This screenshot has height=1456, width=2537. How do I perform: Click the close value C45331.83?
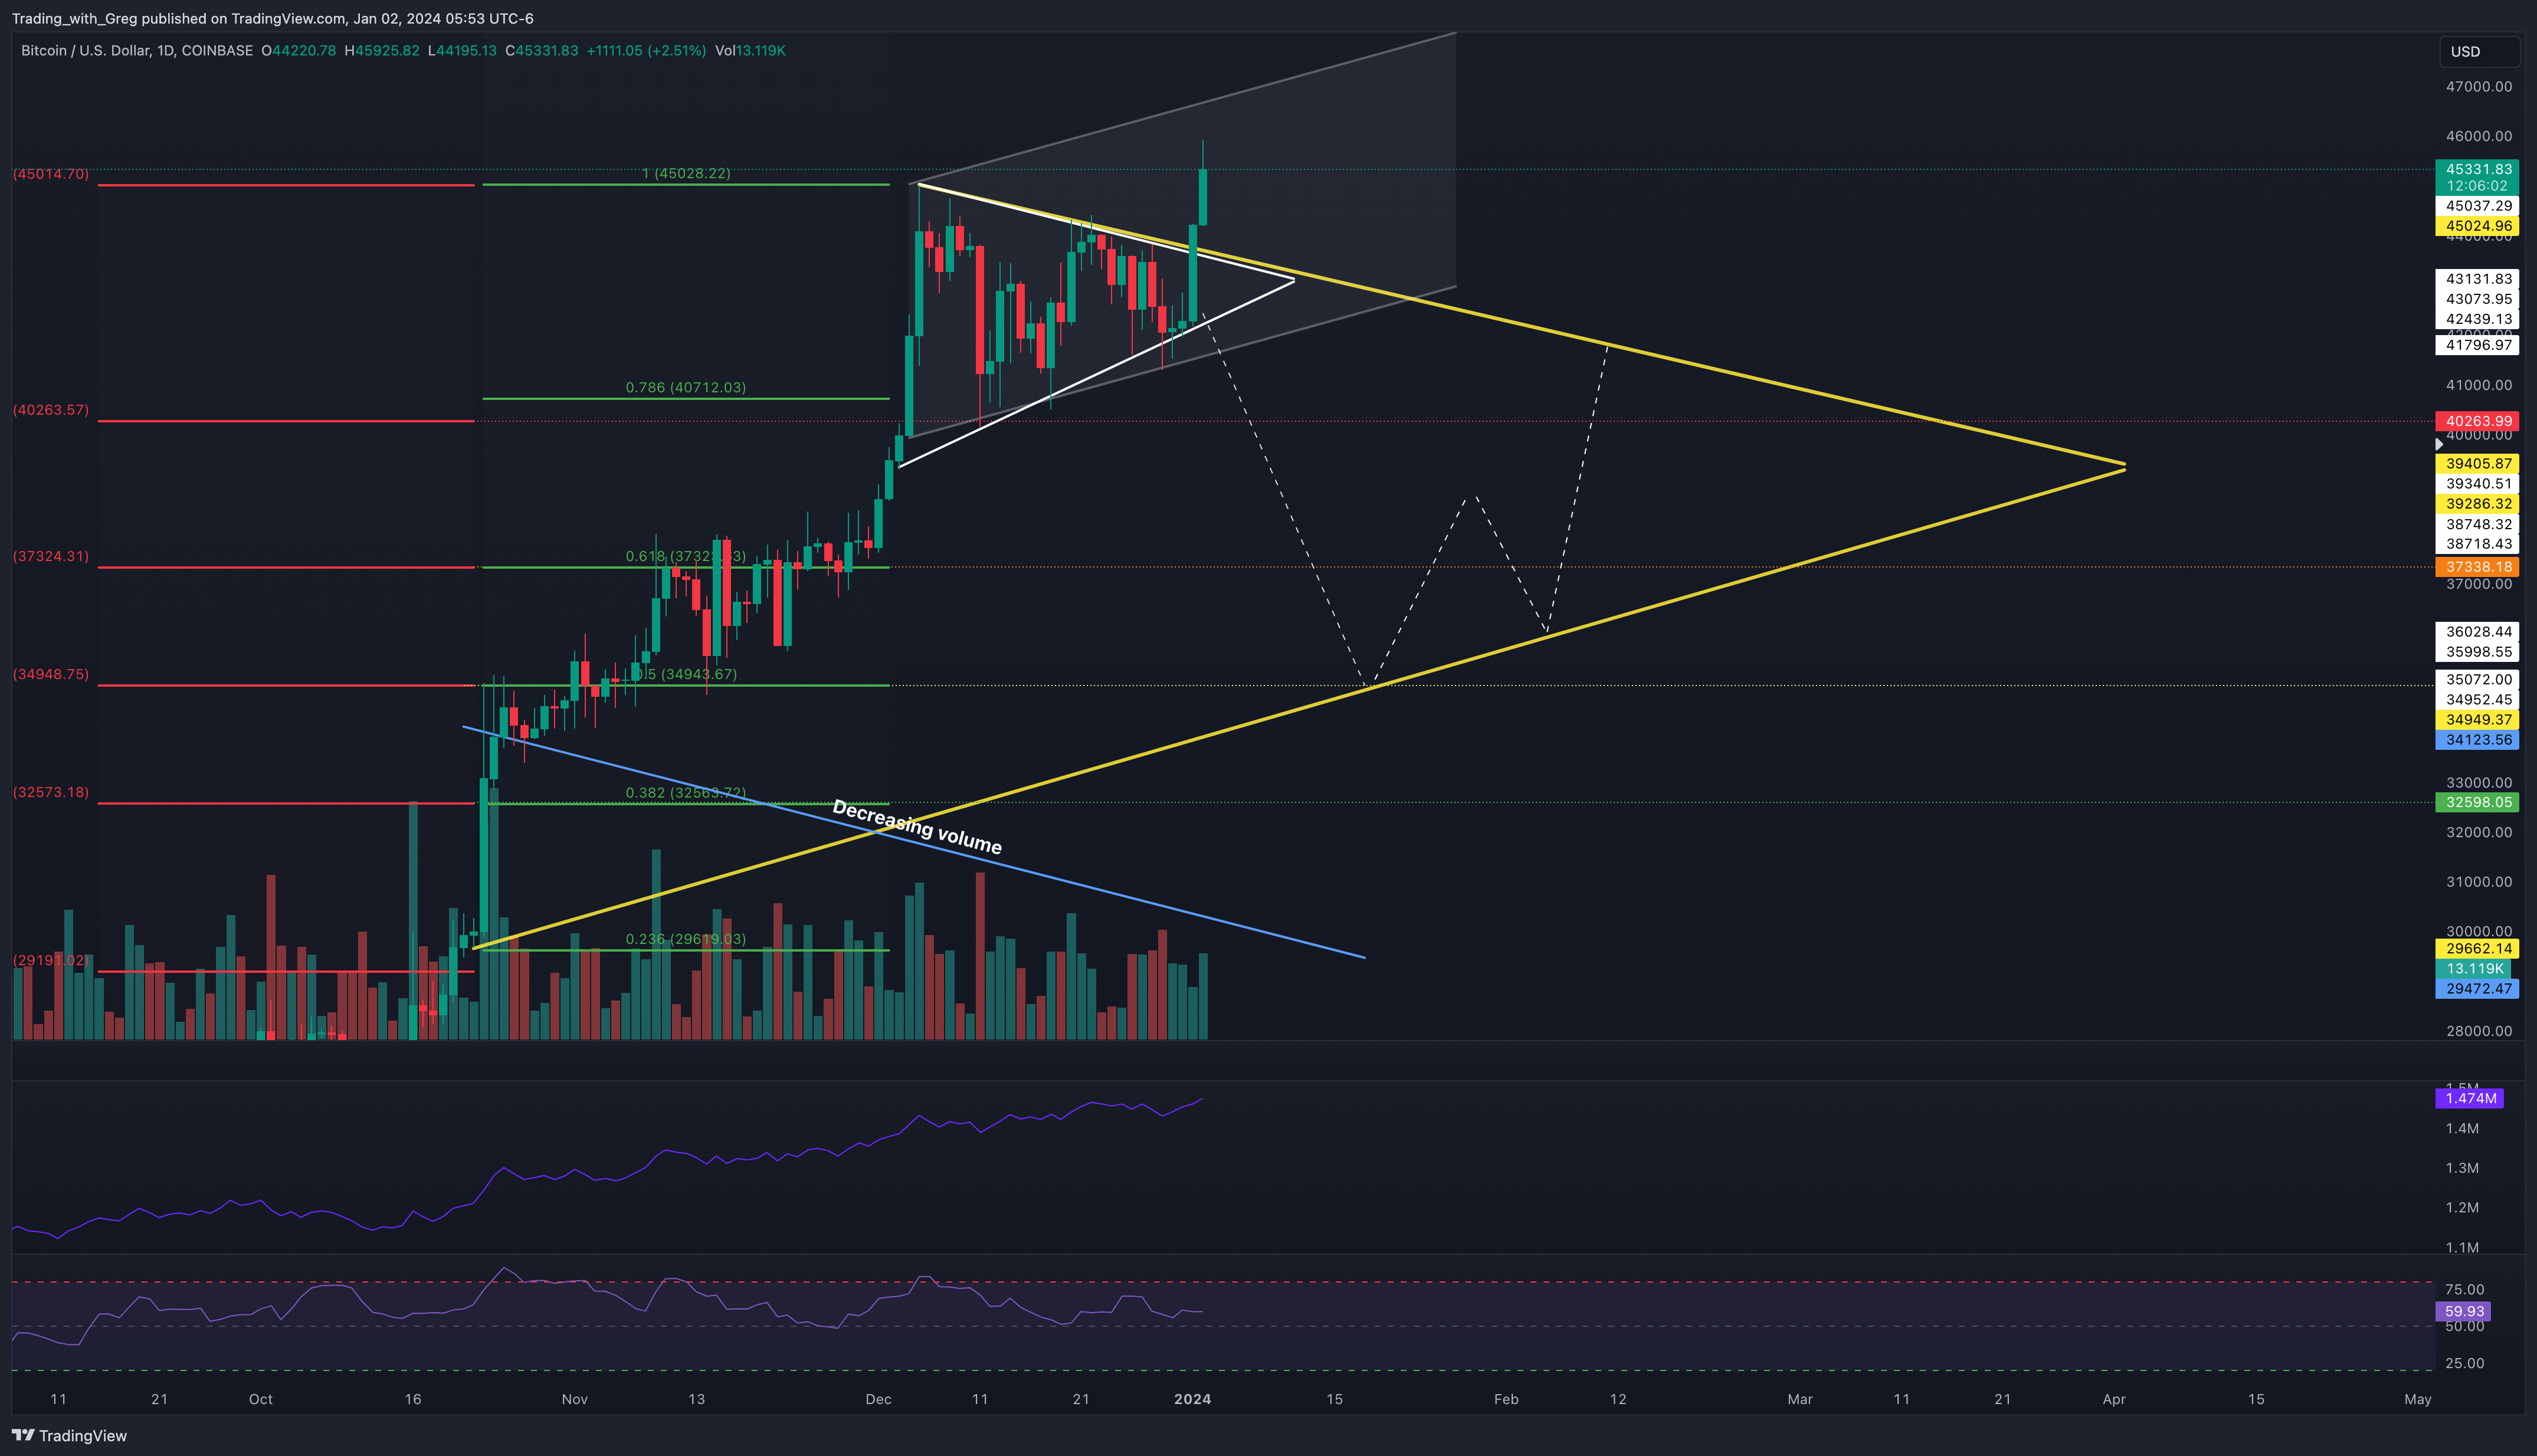[x=541, y=50]
